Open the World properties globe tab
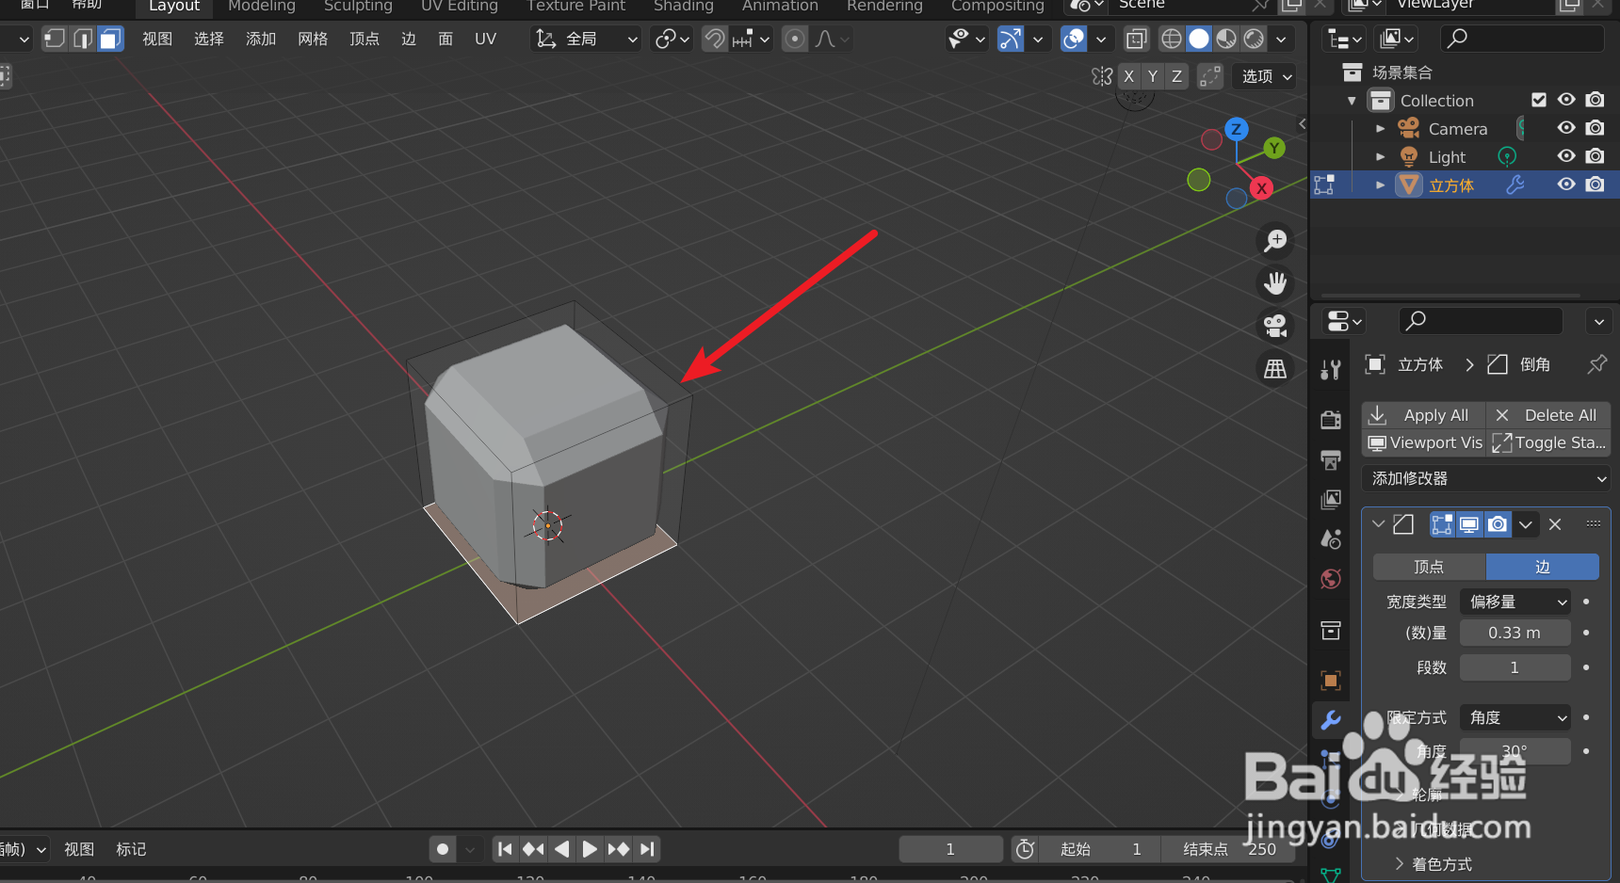Viewport: 1620px width, 883px height. click(x=1331, y=579)
